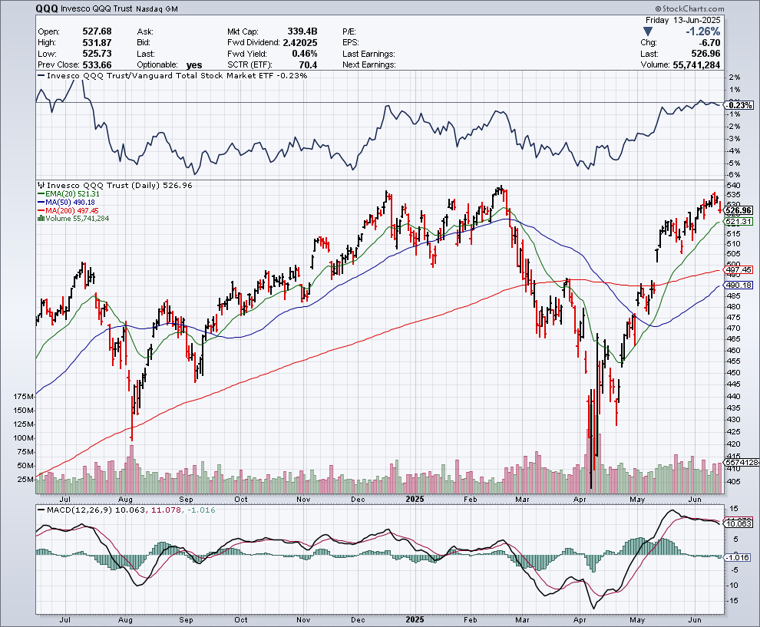The height and width of the screenshot is (627, 760).
Task: Click the 521.31 EMA axis label
Action: point(739,222)
